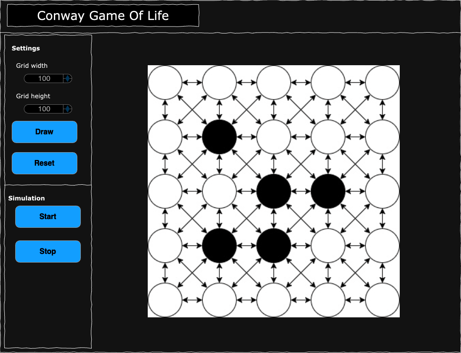This screenshot has height=353, width=461.
Task: Stop the simulation
Action: pos(48,251)
